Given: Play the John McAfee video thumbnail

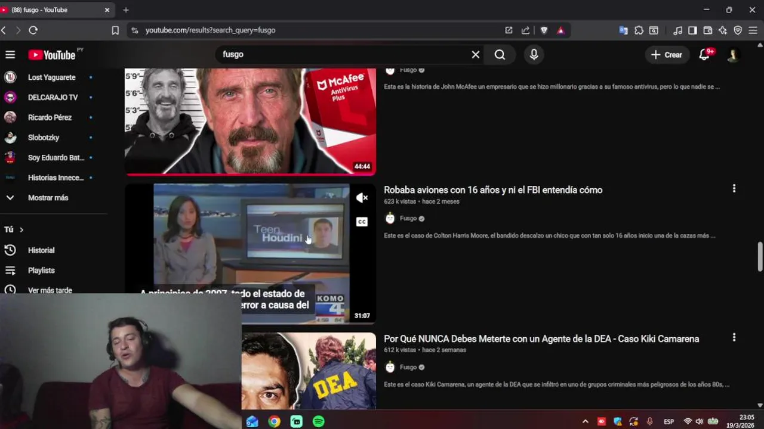Looking at the screenshot, I should click(x=250, y=122).
